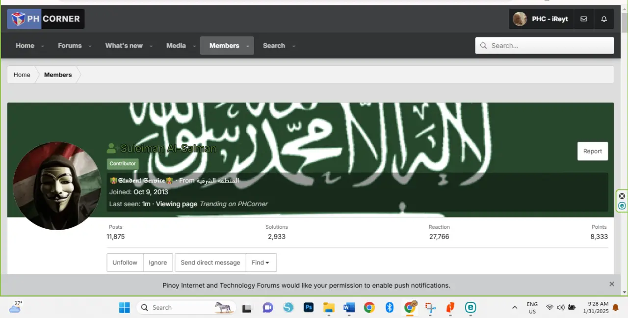Screen dimensions: 628x318
Task: Expand the Forums menu dropdown arrow
Action: point(90,46)
